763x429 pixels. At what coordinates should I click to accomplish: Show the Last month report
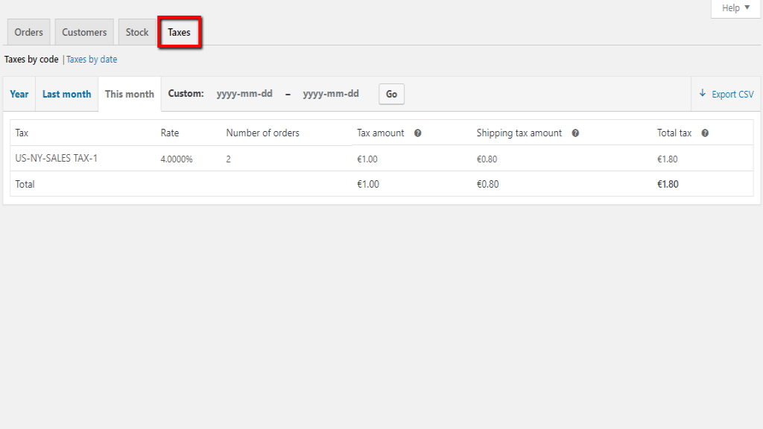point(66,94)
